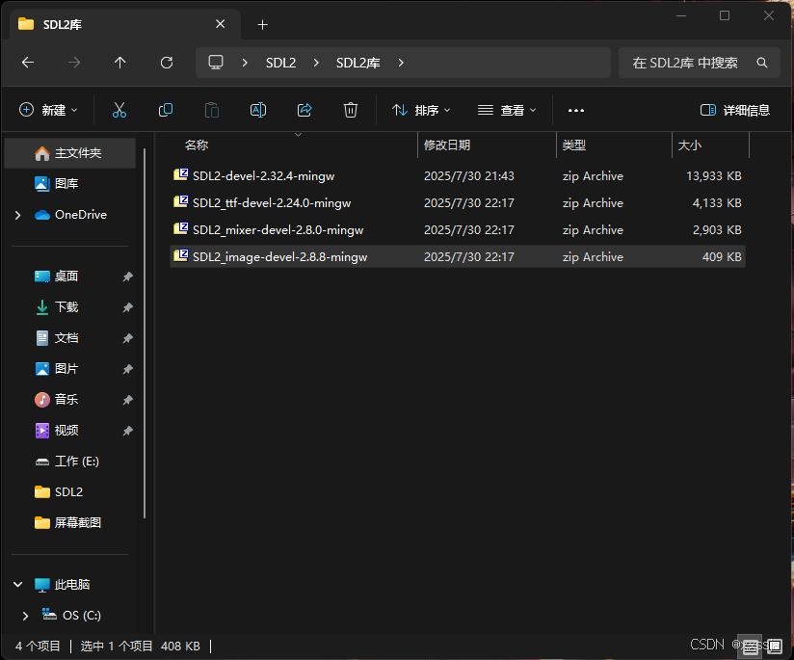The width and height of the screenshot is (794, 660).
Task: Navigate to SDL2 via the breadcrumb
Action: pos(280,62)
